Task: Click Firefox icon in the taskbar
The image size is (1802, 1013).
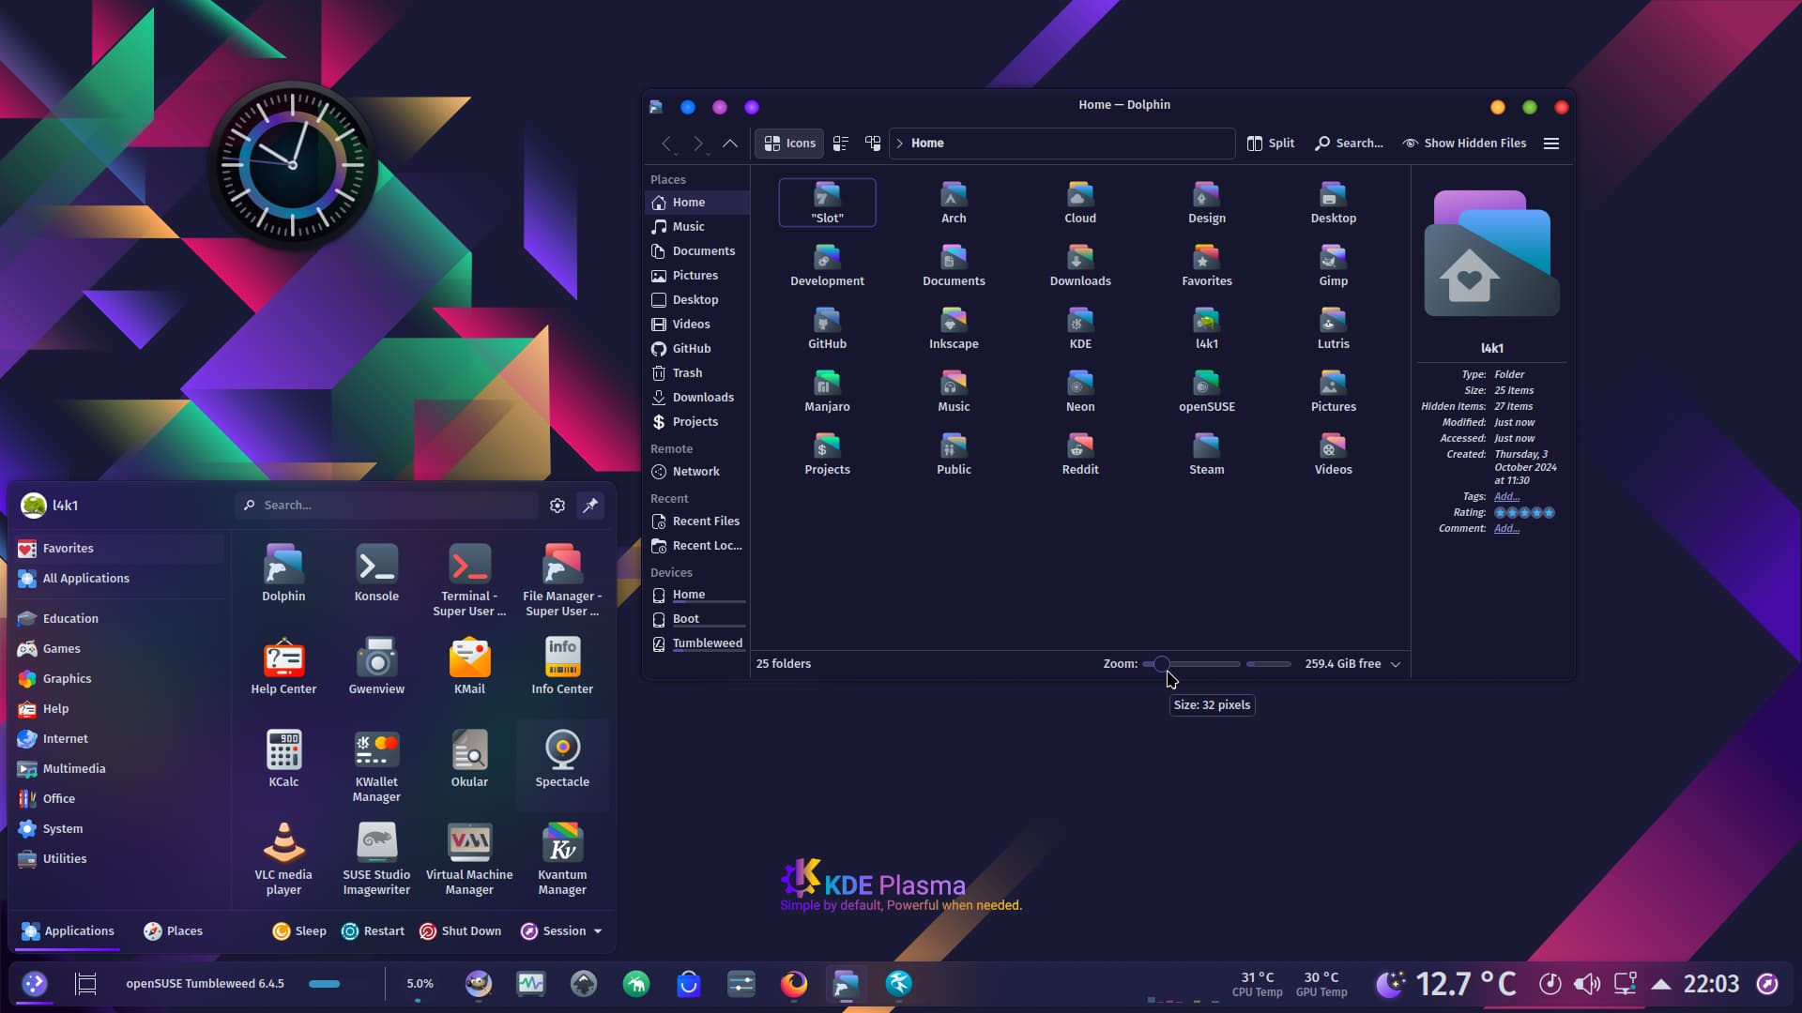Action: [x=794, y=983]
